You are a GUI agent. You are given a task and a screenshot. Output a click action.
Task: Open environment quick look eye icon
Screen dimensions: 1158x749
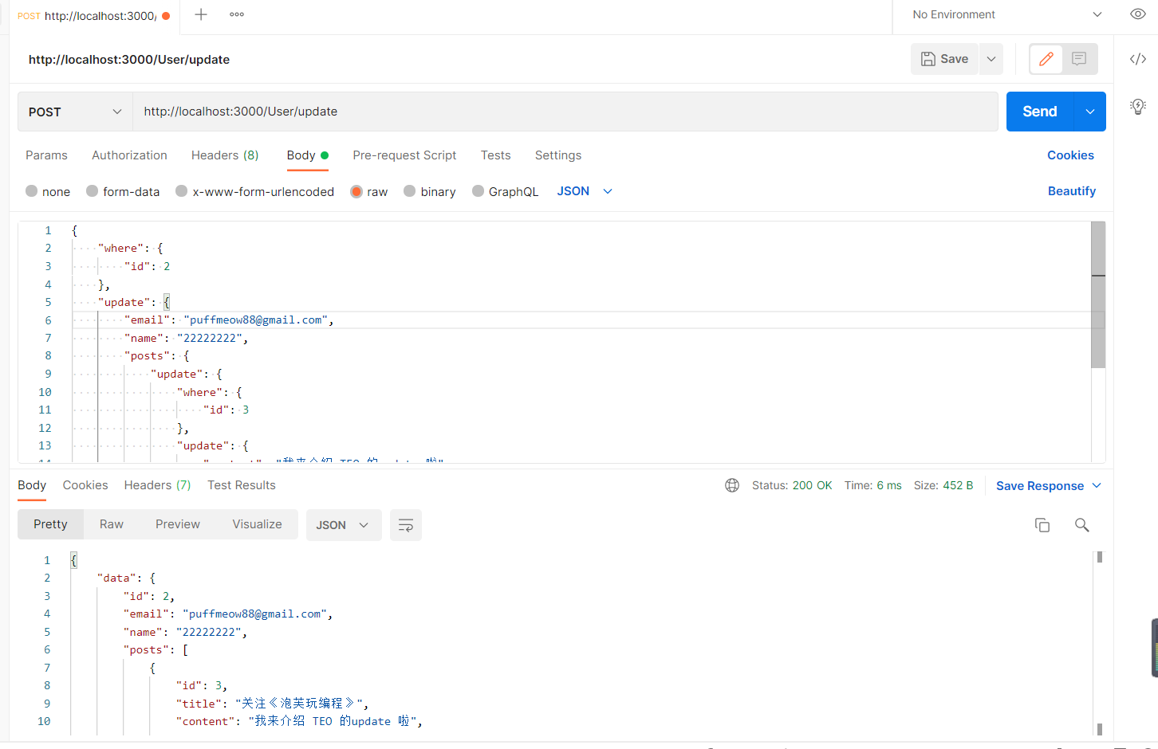coord(1138,14)
